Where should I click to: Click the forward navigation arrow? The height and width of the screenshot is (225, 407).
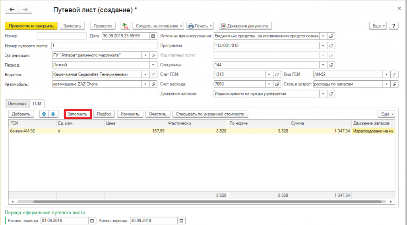click(26, 9)
